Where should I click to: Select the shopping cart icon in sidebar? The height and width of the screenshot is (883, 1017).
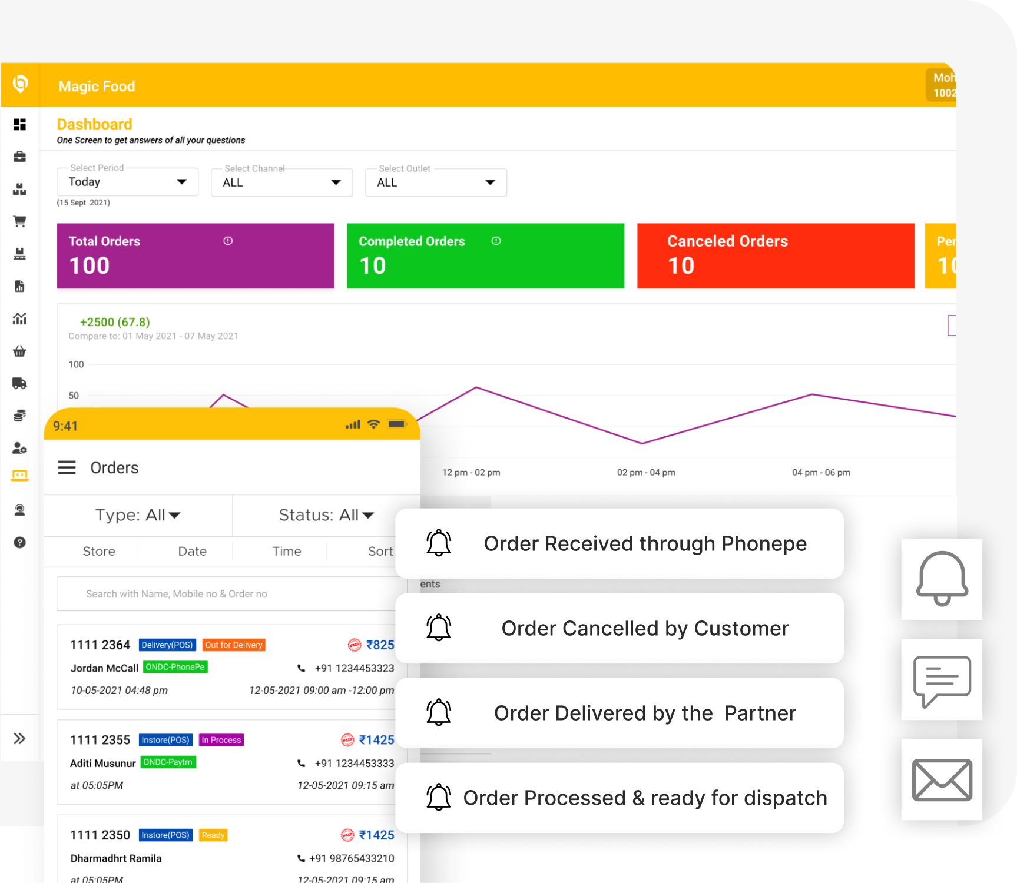tap(19, 221)
